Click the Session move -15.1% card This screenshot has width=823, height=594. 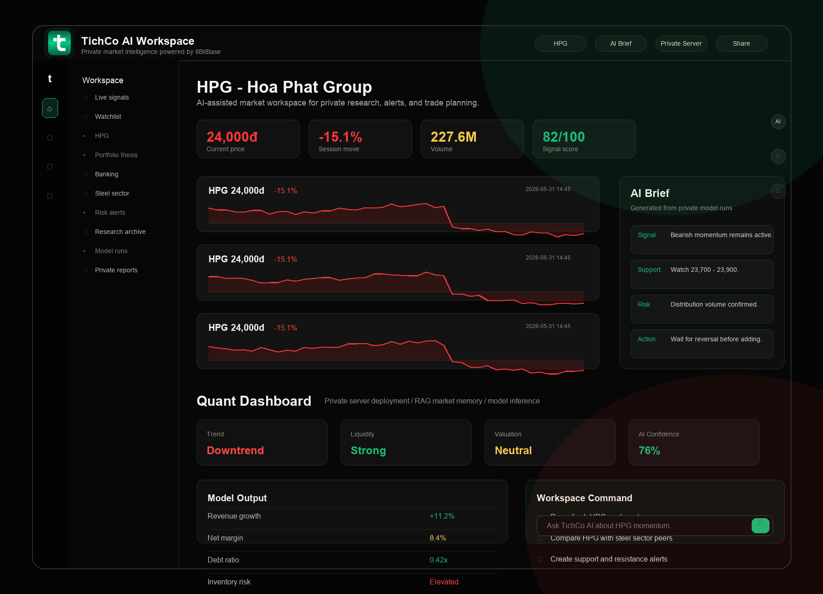coord(360,139)
